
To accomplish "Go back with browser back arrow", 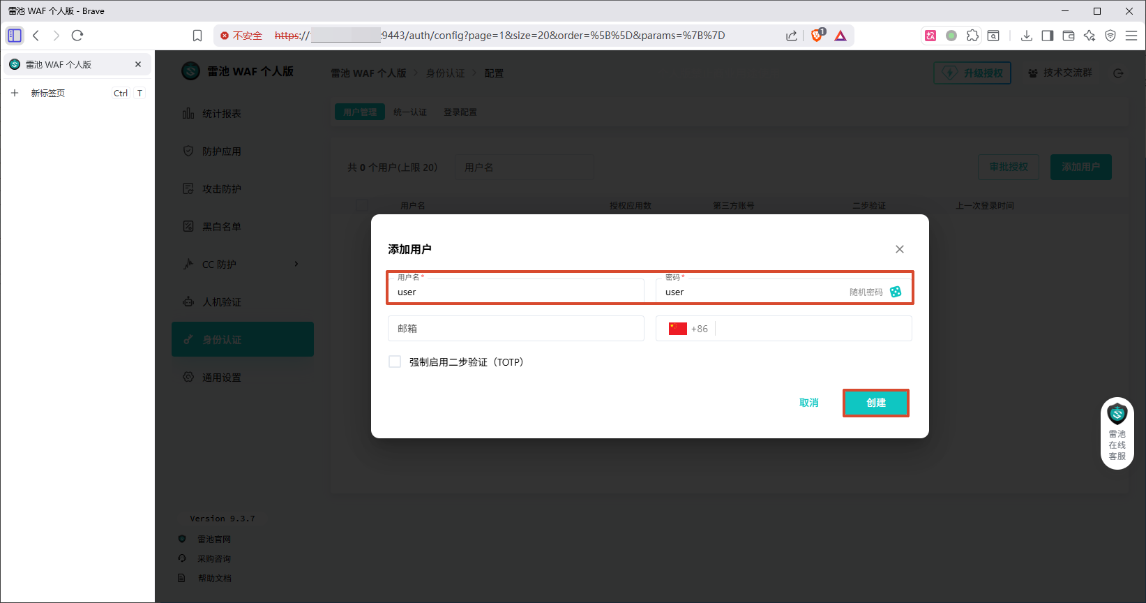I will 36,36.
